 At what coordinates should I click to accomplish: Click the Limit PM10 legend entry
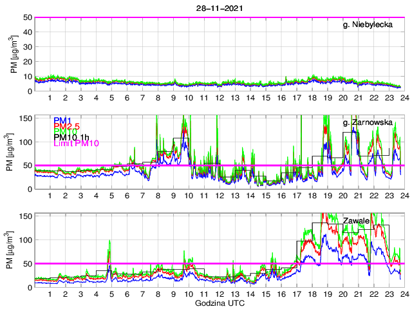click(x=76, y=143)
